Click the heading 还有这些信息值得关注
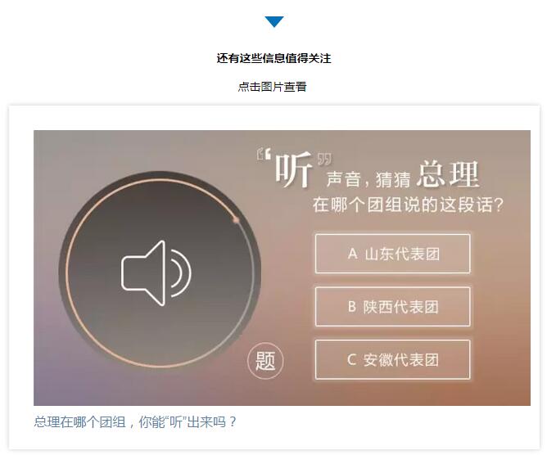 coord(273,58)
